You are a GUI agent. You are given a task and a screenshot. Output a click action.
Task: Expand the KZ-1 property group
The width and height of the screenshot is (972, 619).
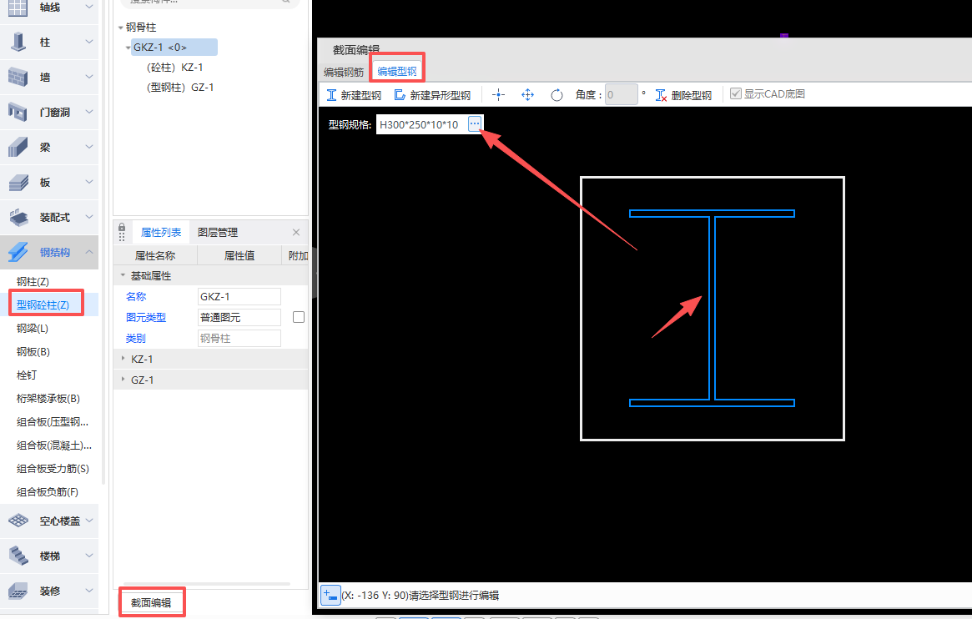tap(123, 359)
